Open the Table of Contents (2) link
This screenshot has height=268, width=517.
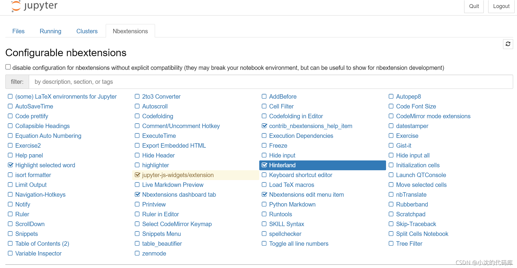point(42,244)
